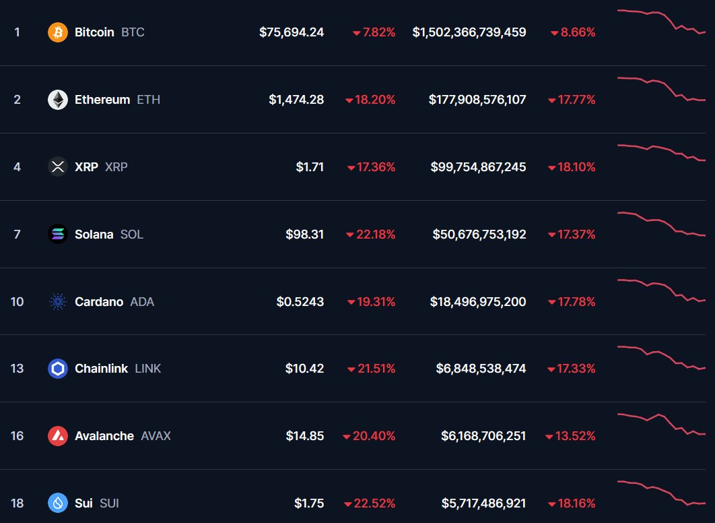View the Bitcoin price trend sparkline
This screenshot has height=523, width=715.
[661, 22]
